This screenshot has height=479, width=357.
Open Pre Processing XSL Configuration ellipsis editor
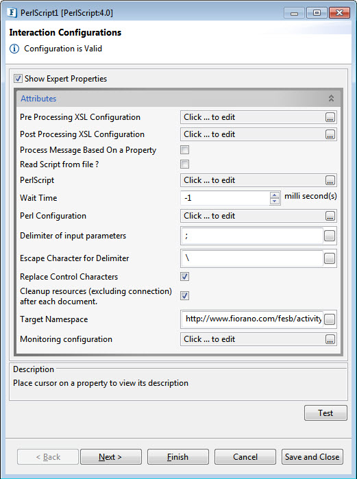[330, 117]
